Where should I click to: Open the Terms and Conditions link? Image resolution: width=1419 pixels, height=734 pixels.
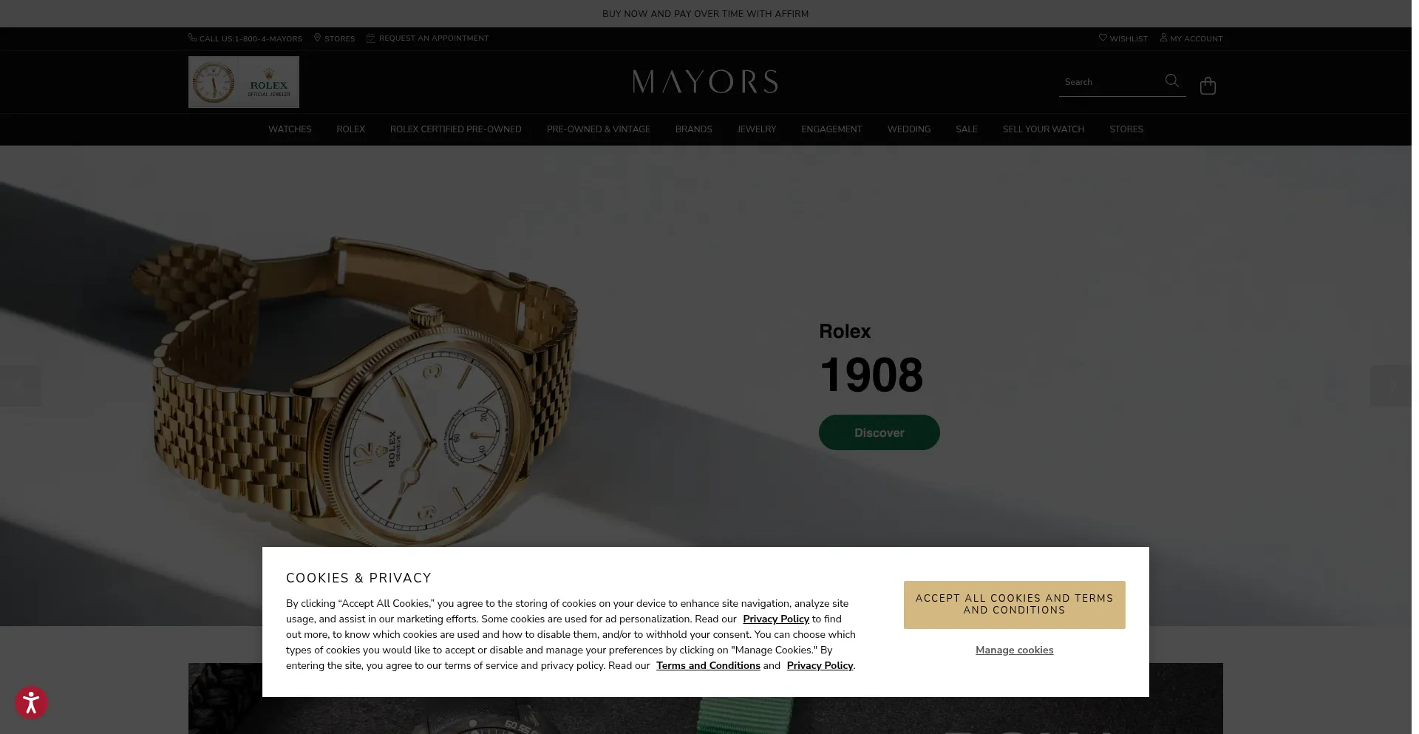coord(708,666)
